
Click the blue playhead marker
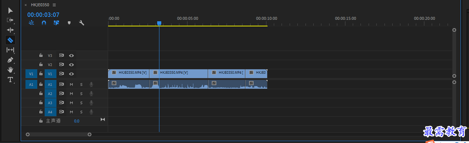coord(159,23)
